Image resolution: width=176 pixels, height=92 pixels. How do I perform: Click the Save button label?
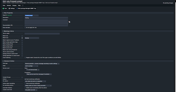tap(6, 8)
